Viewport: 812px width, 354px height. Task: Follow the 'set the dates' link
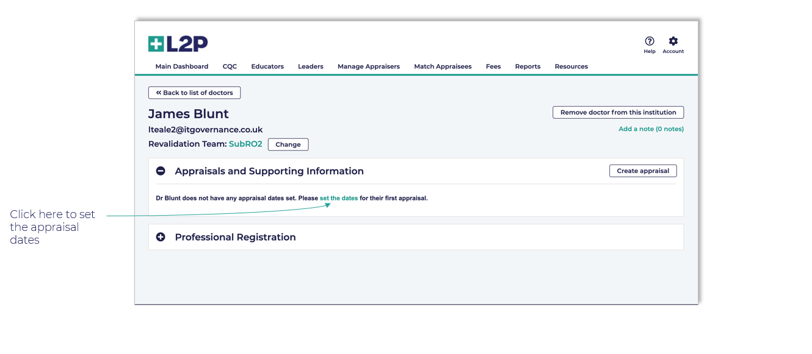tap(338, 199)
